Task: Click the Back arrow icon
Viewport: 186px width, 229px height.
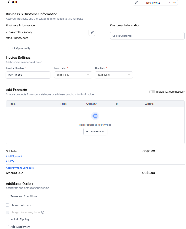Action: click(x=9, y=2)
